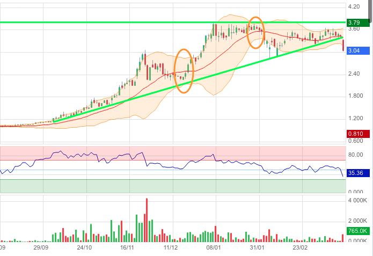Click the 1.800 price axis value
The width and height of the screenshot is (373, 256).
point(356,96)
